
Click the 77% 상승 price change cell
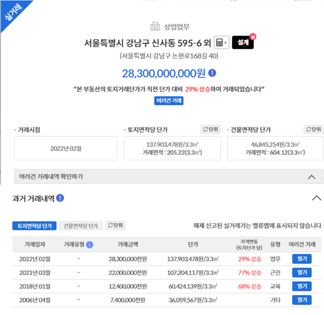249,272
